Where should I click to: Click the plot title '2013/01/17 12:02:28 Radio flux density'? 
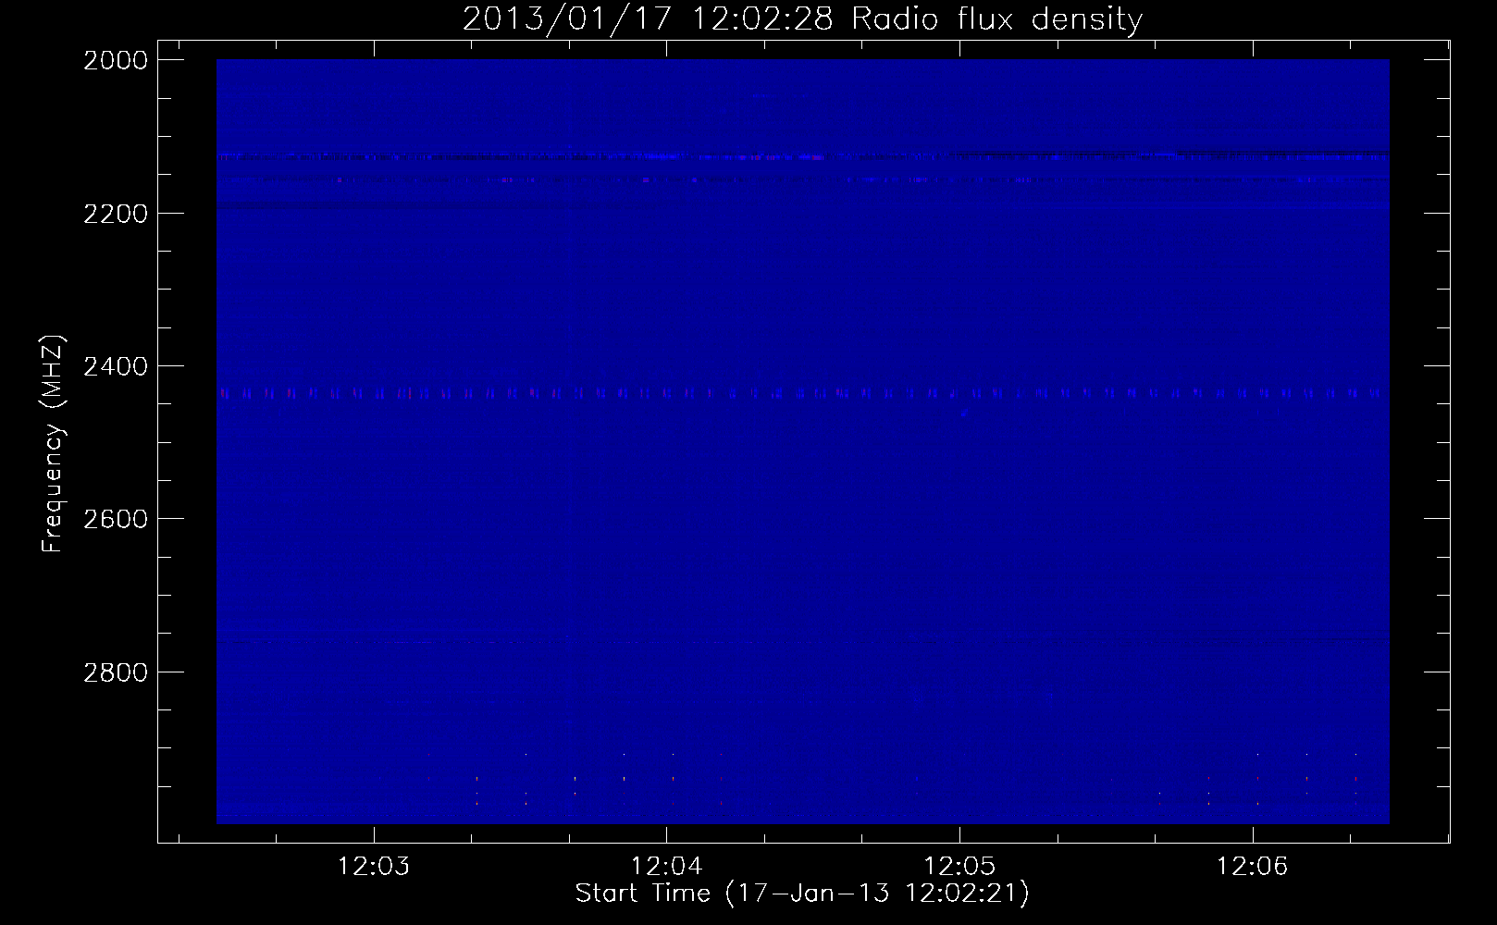point(802,18)
